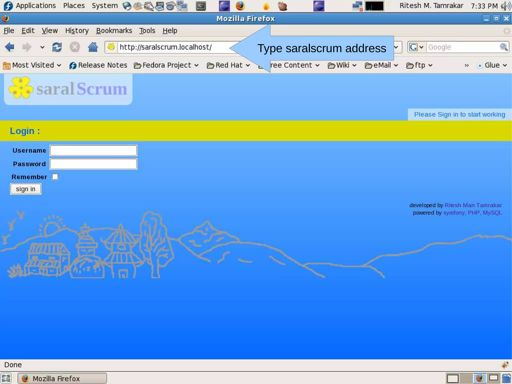Click the Username input field
This screenshot has width=512, height=384.
click(x=93, y=150)
